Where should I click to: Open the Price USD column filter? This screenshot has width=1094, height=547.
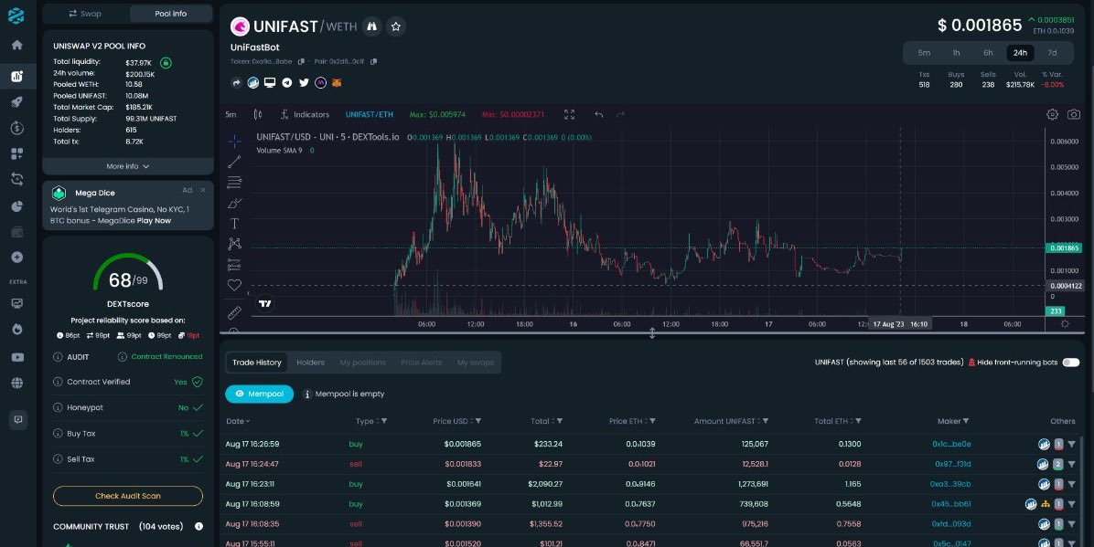[477, 421]
